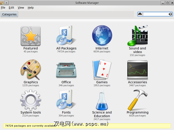The height and width of the screenshot is (130, 174).
Task: Select the Internet globe icon
Action: [x=102, y=36]
